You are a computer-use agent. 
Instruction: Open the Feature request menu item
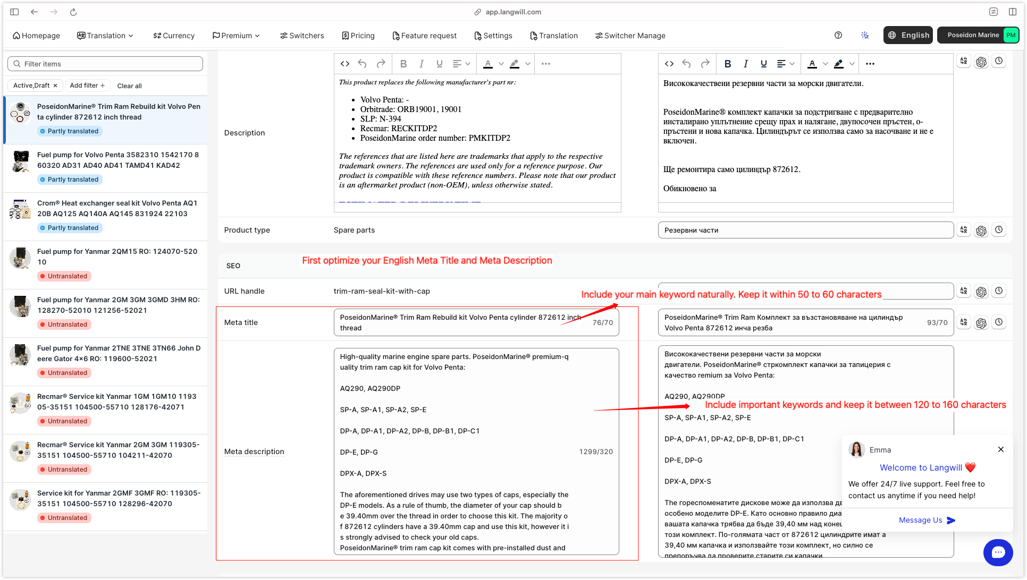425,36
